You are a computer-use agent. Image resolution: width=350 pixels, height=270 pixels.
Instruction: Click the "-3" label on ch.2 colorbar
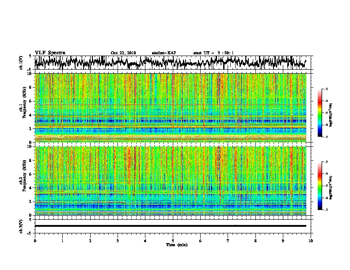326,162
